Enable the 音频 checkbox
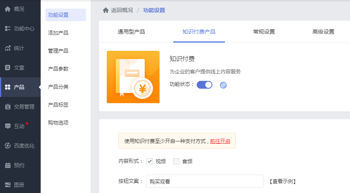 [x=176, y=161]
